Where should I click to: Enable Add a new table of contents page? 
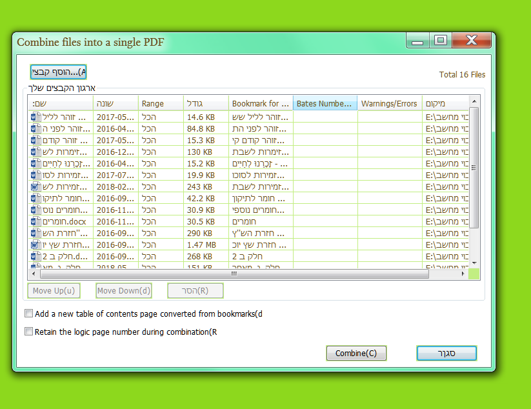[x=29, y=314]
